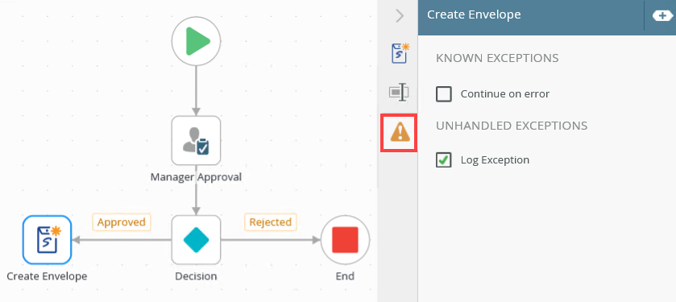Image resolution: width=676 pixels, height=302 pixels.
Task: Click the Manager Approval step name
Action: pyautogui.click(x=196, y=177)
